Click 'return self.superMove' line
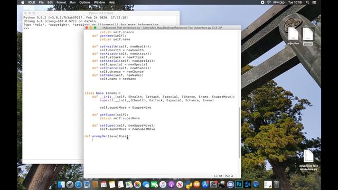 pyautogui.click(x=120, y=118)
